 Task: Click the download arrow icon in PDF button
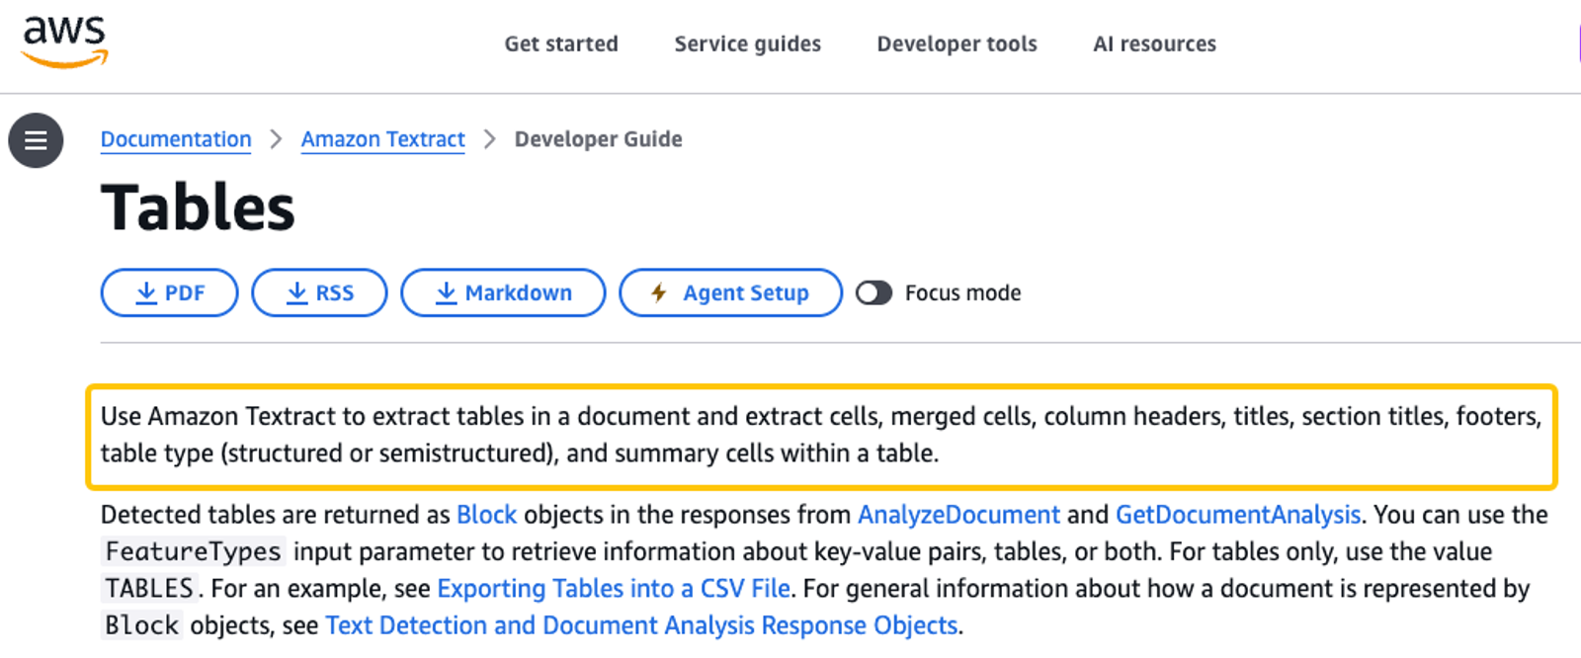click(x=146, y=292)
